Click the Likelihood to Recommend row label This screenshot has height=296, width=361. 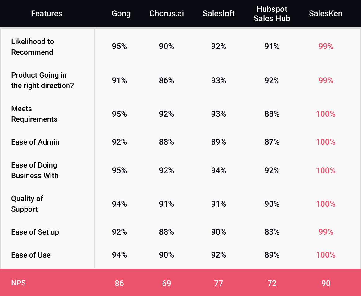point(33,47)
